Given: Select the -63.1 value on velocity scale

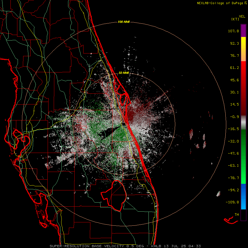Looking at the screenshot, I should (x=233, y=166).
